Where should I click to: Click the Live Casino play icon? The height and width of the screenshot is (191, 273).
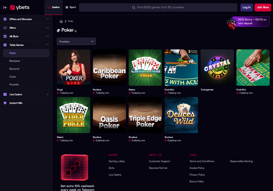click(x=5, y=94)
